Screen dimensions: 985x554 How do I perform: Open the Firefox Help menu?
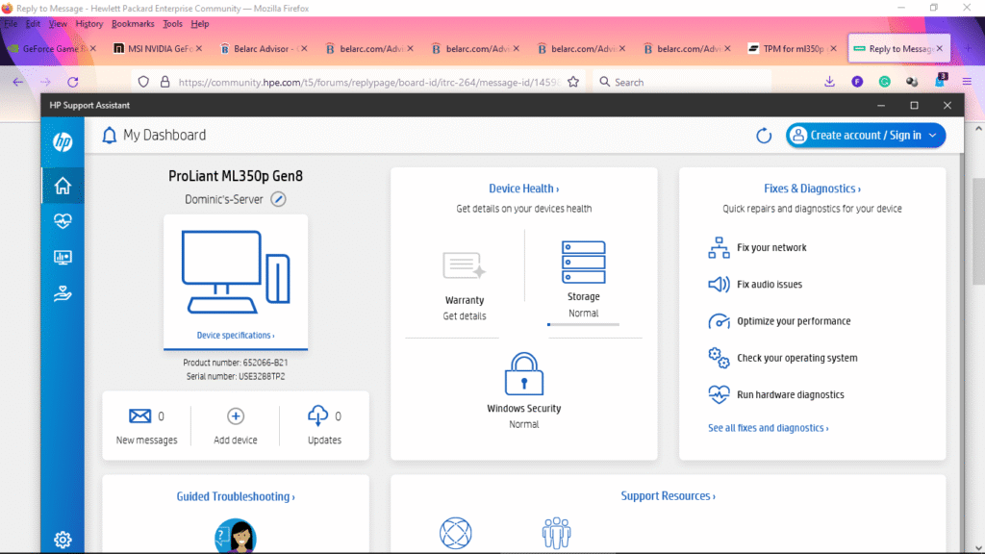tap(200, 24)
